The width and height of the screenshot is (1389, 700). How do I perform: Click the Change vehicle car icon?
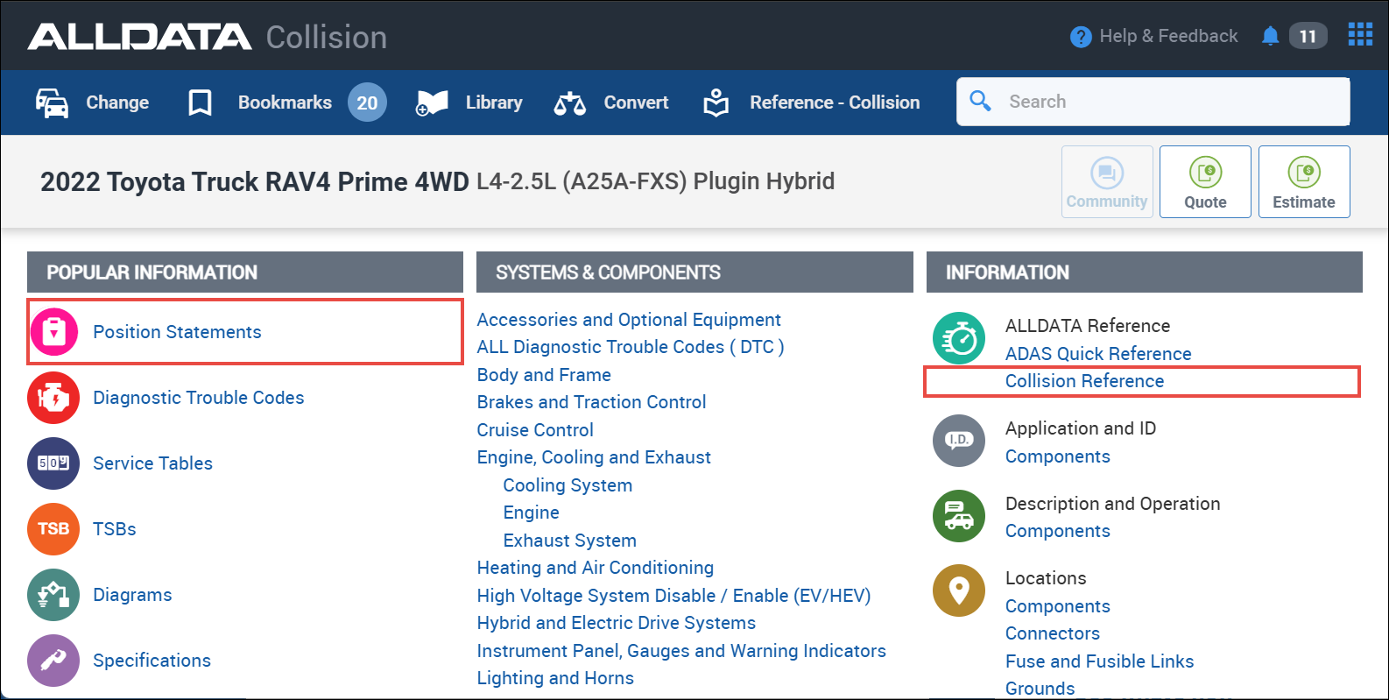[52, 103]
